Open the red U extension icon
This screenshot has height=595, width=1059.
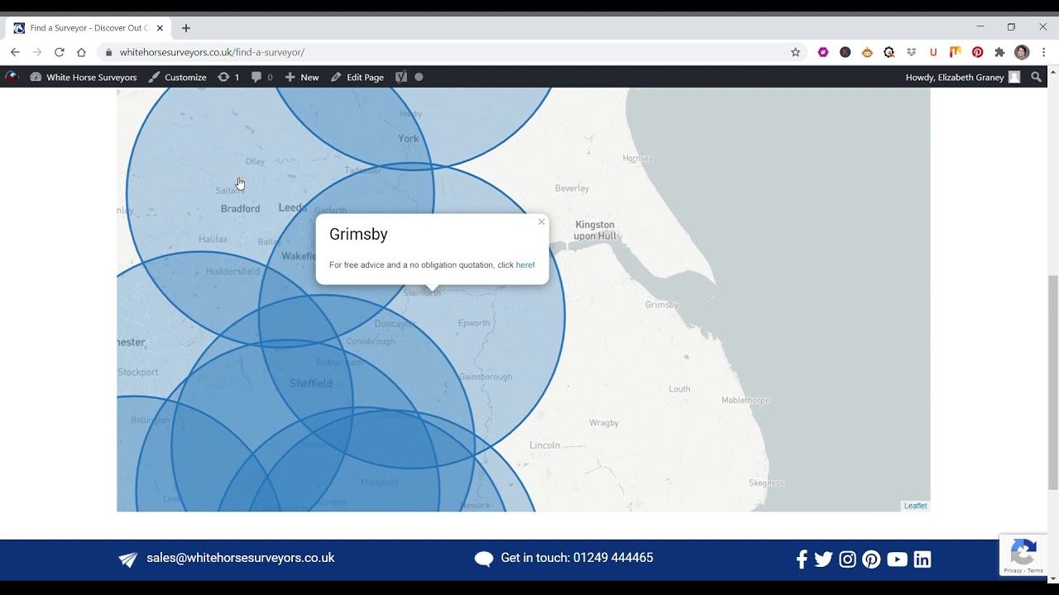[933, 52]
